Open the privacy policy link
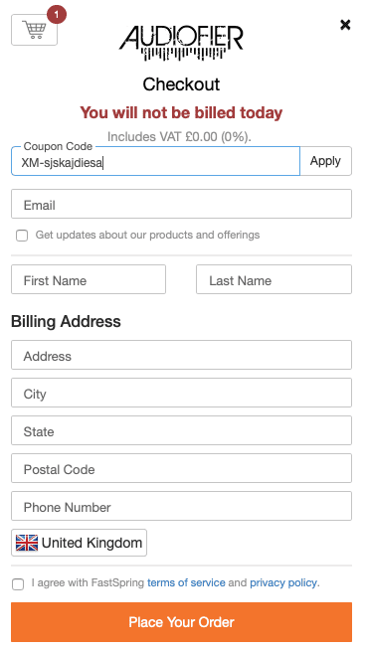This screenshot has width=367, height=649. (283, 582)
